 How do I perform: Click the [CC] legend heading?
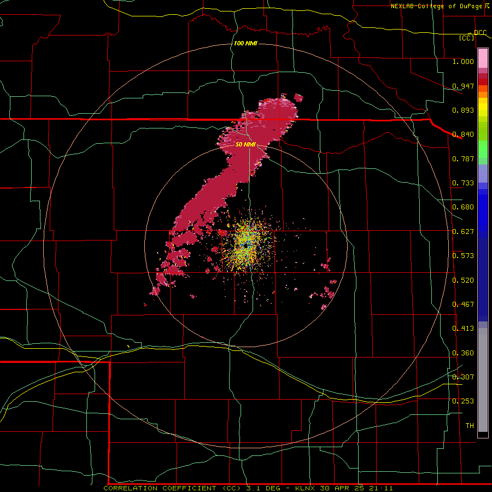click(467, 38)
